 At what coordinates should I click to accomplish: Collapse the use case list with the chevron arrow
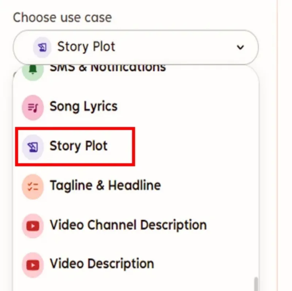tap(240, 47)
